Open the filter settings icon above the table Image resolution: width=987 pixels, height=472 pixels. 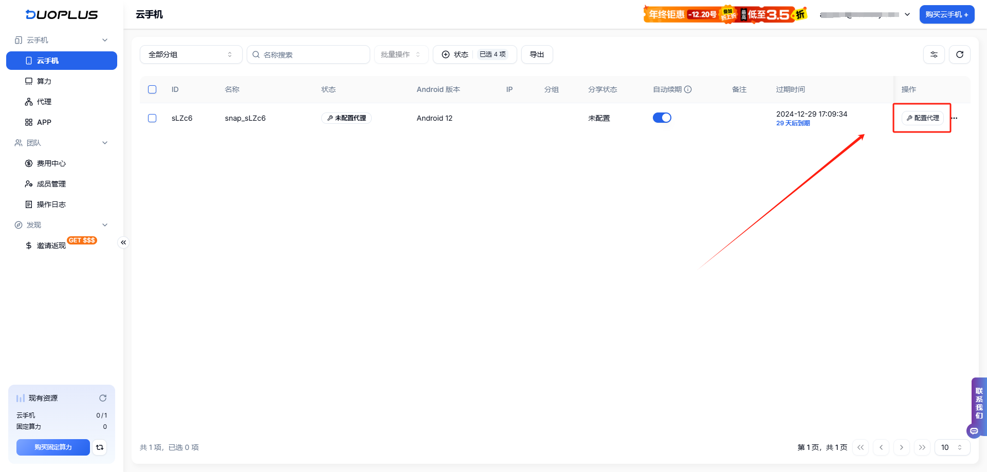(x=934, y=54)
